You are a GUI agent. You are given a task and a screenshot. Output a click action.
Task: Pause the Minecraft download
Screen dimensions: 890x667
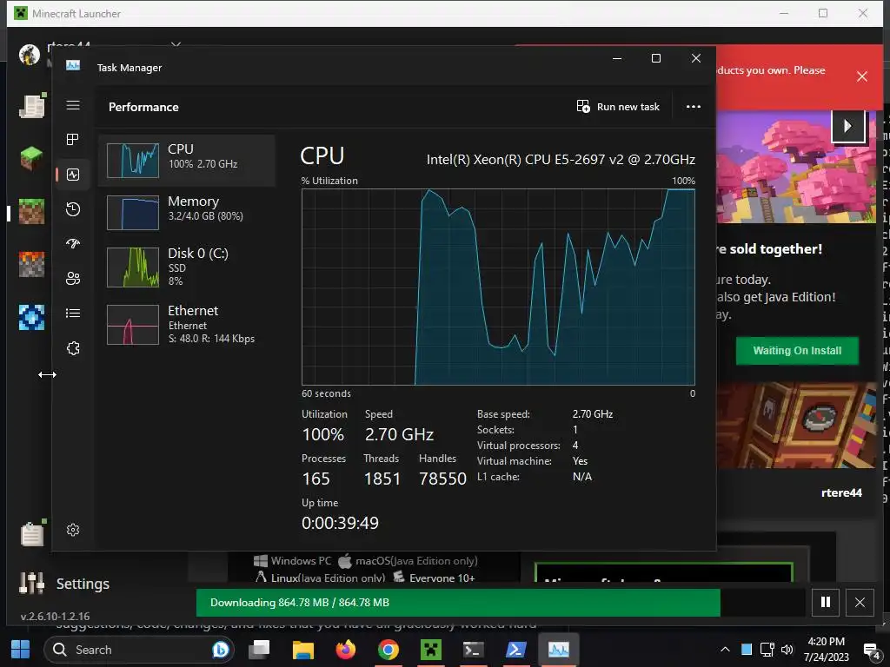click(x=826, y=603)
